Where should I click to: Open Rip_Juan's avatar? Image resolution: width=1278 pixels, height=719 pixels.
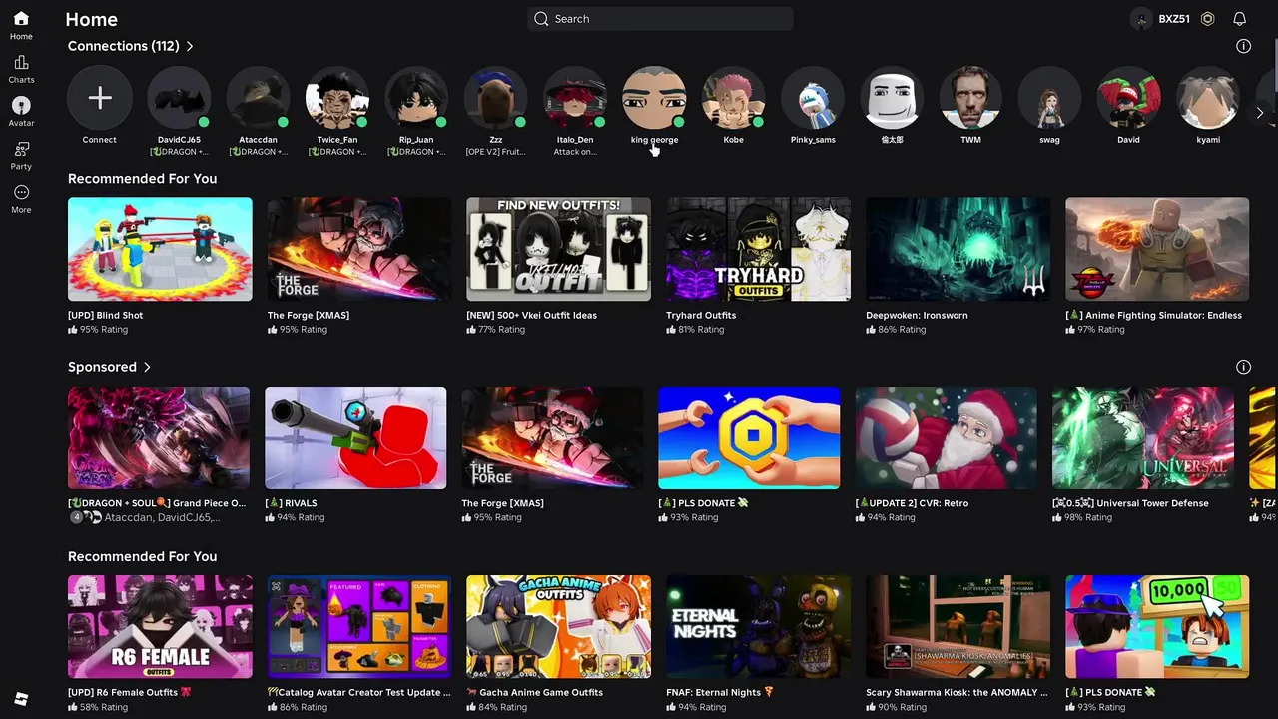pos(416,98)
